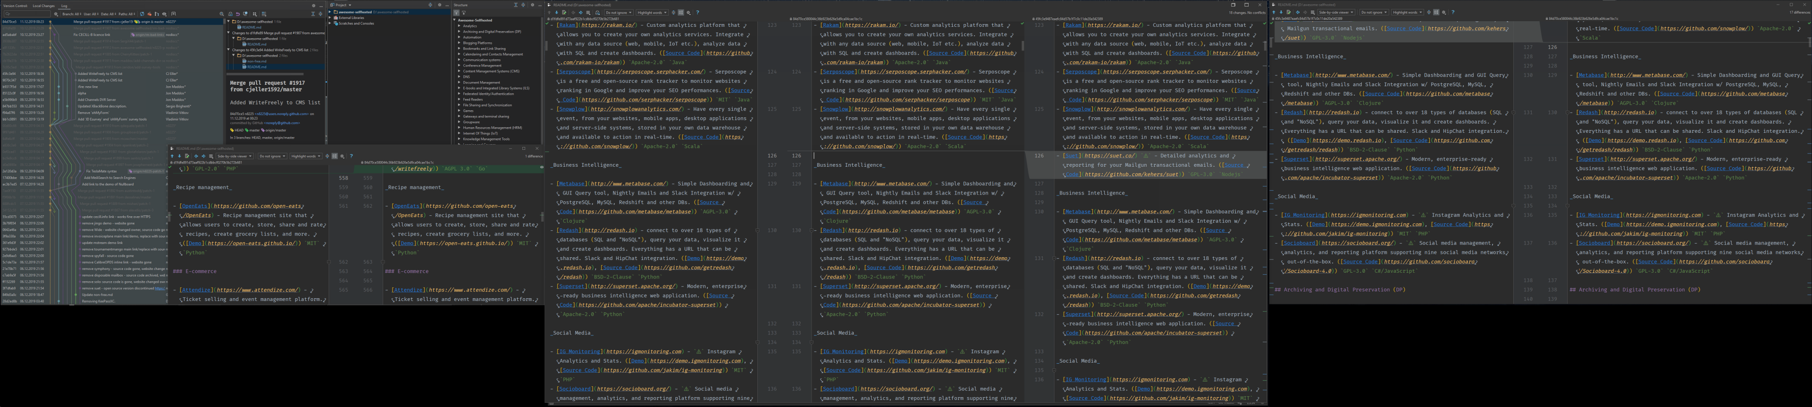Click the group-by icon in changes toolbar
The width and height of the screenshot is (1812, 407).
pos(255,14)
